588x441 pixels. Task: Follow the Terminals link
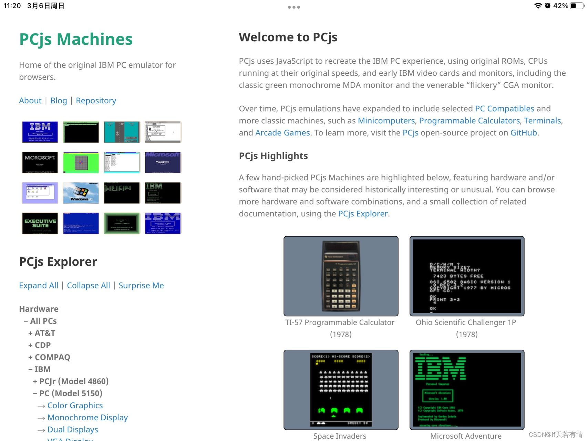[x=543, y=120]
